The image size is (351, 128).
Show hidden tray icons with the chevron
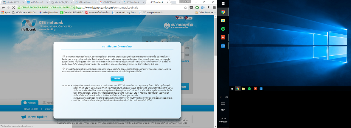click(x=221, y=97)
